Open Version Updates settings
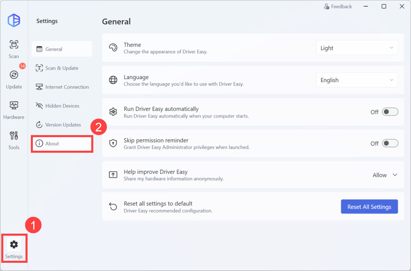This screenshot has height=271, width=411. pyautogui.click(x=62, y=125)
